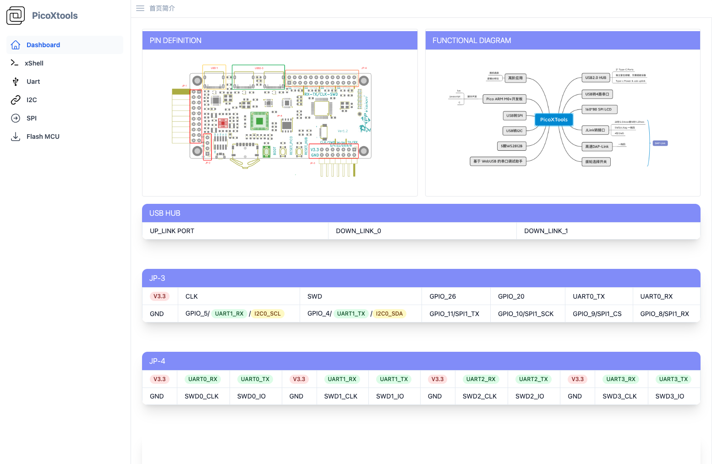The height and width of the screenshot is (464, 712).
Task: Click the SWD3_IO cell
Action: pyautogui.click(x=674, y=396)
